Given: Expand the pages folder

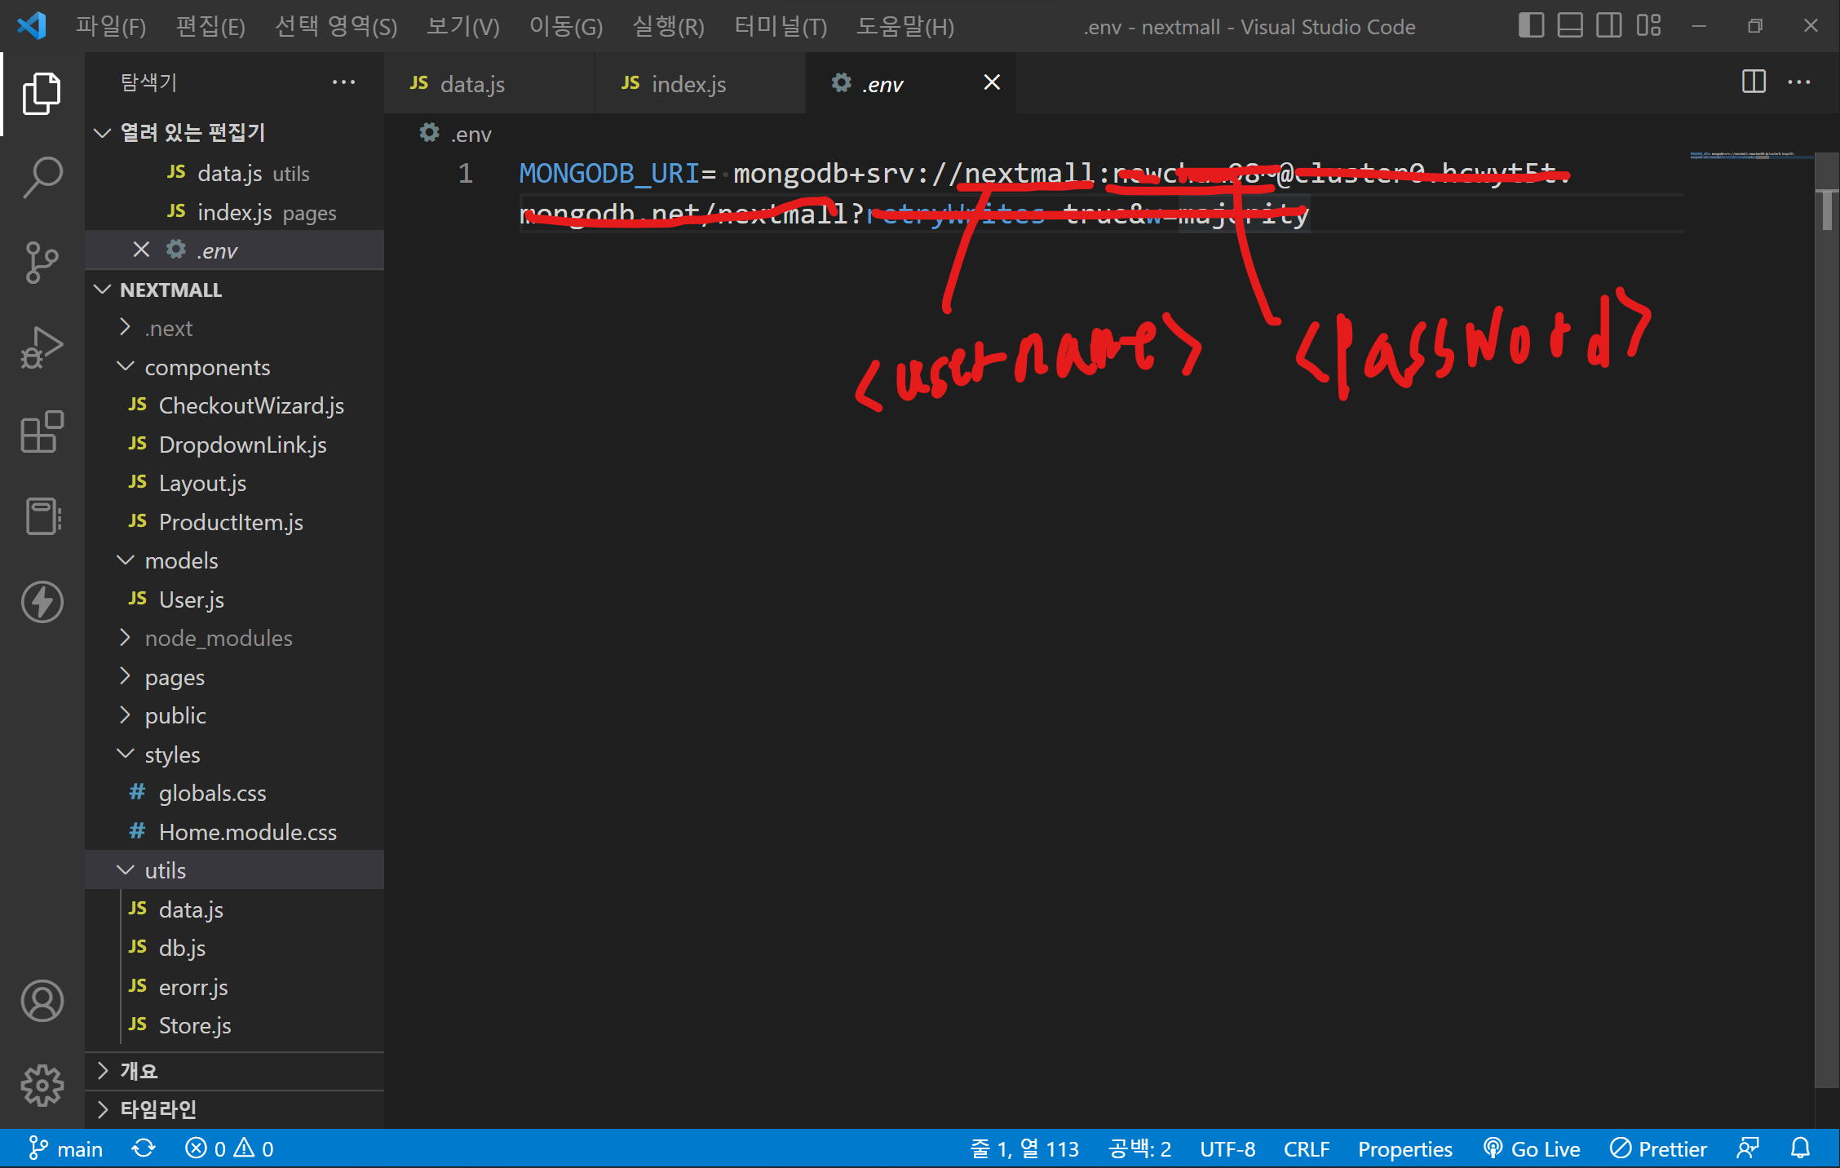Looking at the screenshot, I should (x=235, y=677).
